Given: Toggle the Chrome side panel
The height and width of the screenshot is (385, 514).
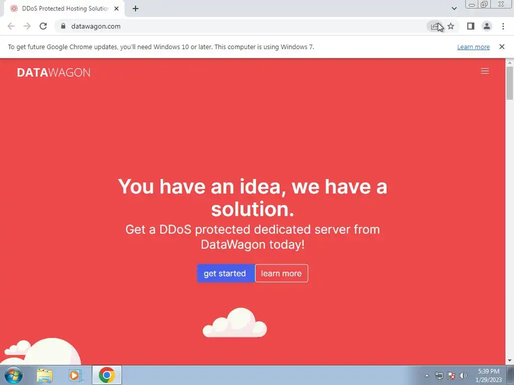Looking at the screenshot, I should (471, 26).
